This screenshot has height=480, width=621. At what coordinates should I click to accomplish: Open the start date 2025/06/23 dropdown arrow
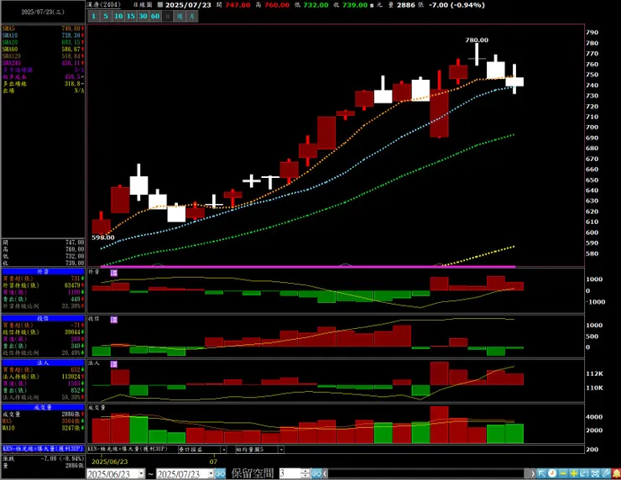coord(141,473)
